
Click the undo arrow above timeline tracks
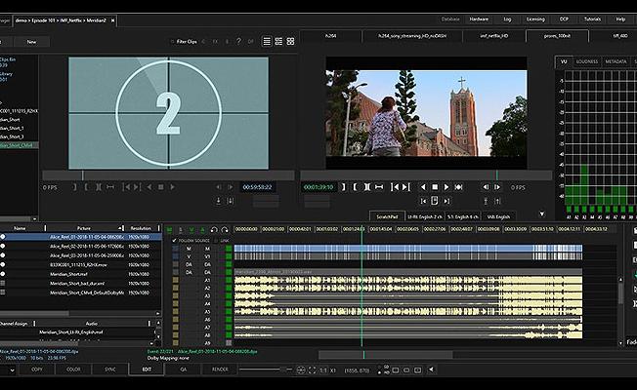tap(214, 230)
